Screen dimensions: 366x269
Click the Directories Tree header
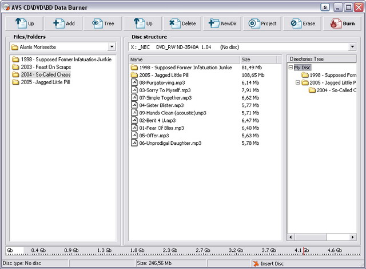pyautogui.click(x=321, y=59)
